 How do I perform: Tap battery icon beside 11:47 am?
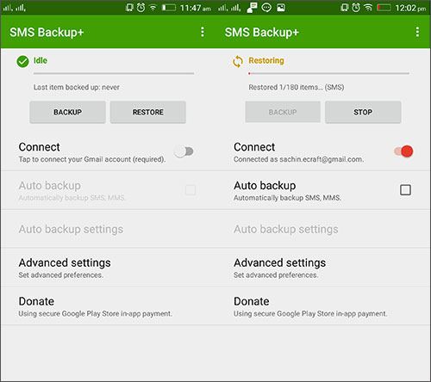click(x=168, y=8)
